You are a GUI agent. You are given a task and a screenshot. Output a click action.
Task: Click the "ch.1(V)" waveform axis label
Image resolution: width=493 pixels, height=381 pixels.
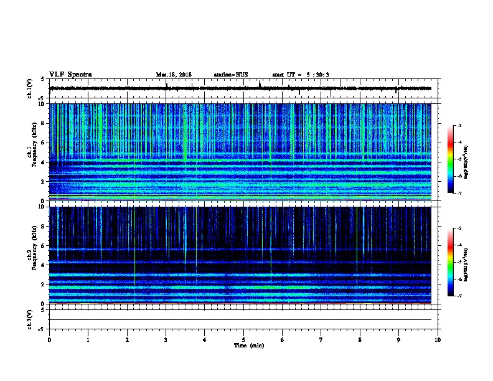[29, 88]
